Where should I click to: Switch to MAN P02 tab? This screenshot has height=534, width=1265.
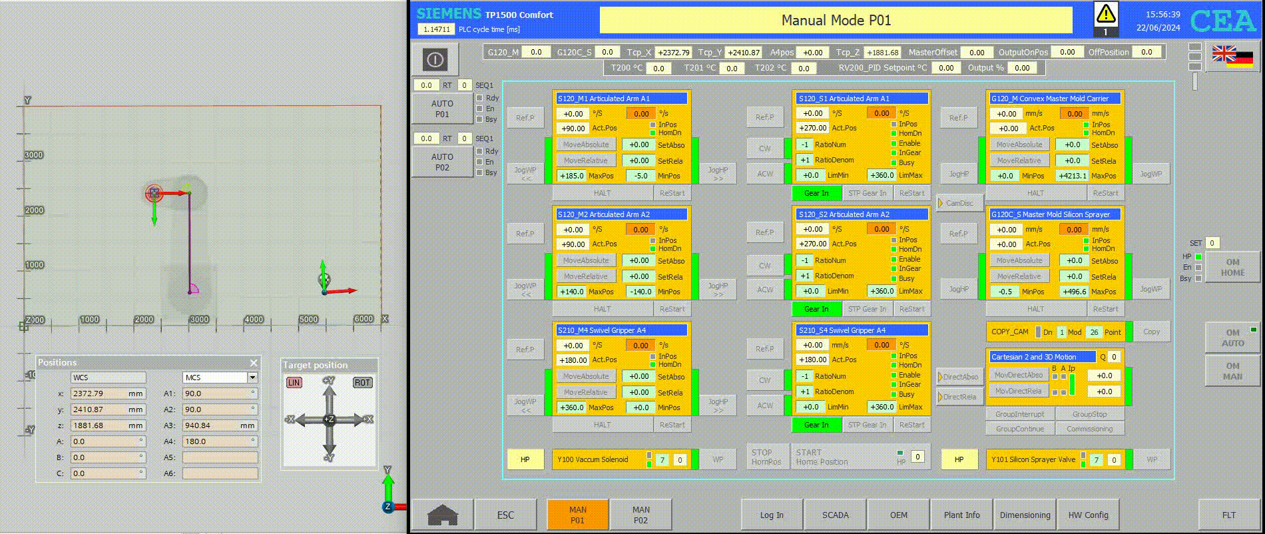click(640, 515)
